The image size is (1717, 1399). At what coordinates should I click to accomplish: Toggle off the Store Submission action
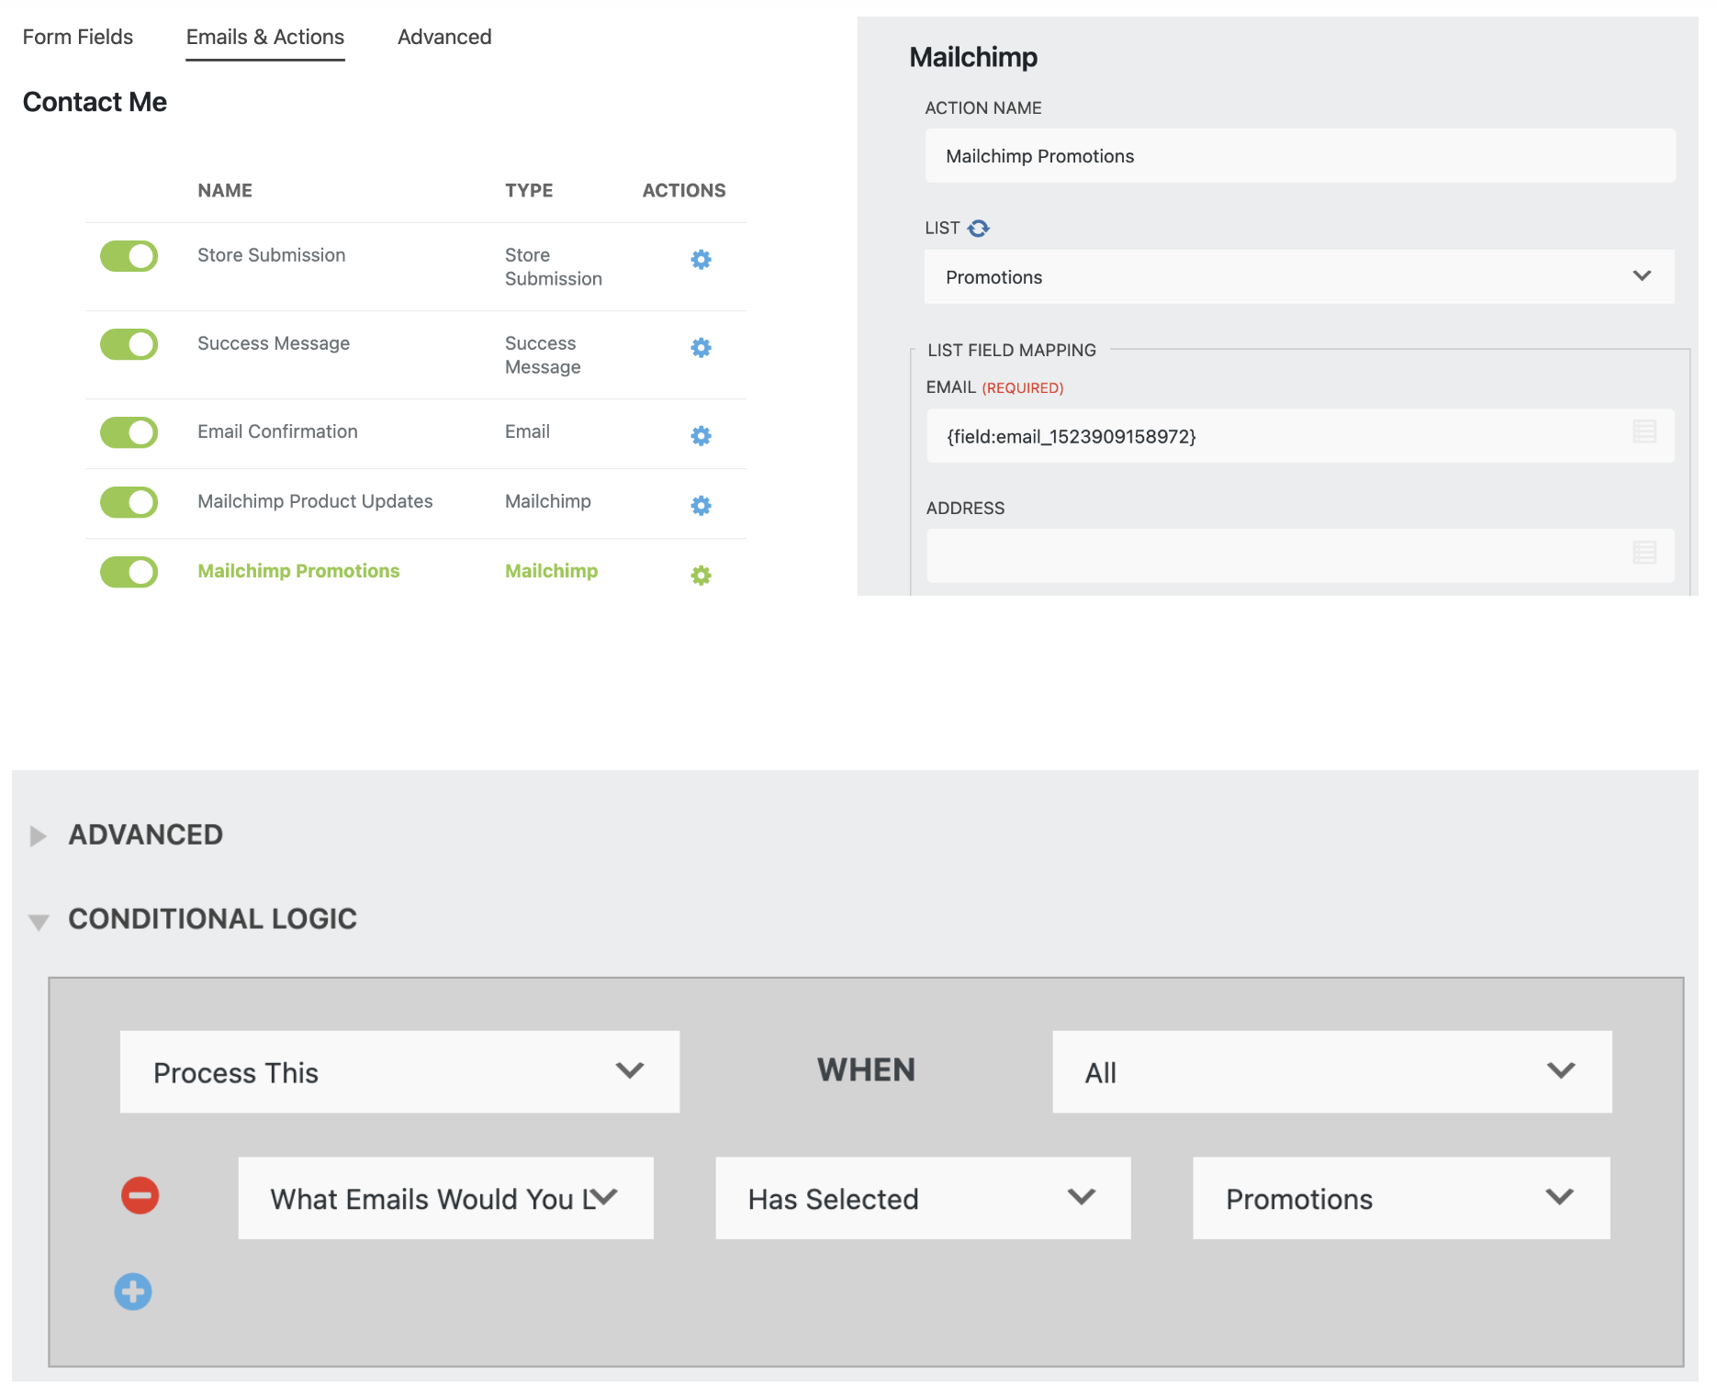point(129,256)
